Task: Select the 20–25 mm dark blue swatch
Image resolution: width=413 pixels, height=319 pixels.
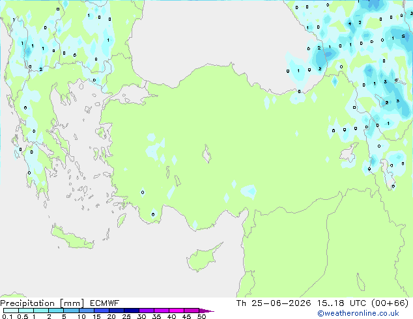Action: pyautogui.click(x=116, y=311)
